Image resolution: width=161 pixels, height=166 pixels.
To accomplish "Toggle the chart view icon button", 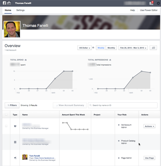I will coord(153,48).
